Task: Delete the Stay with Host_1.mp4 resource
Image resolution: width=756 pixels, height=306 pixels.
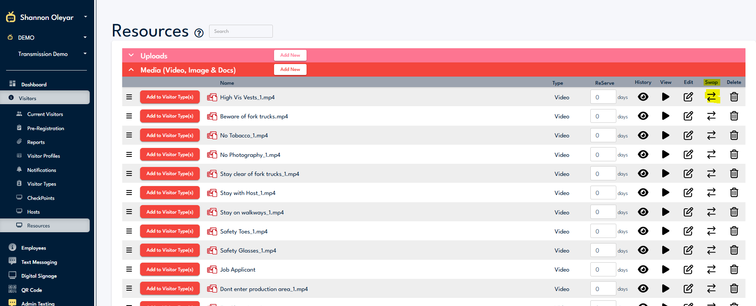Action: tap(734, 193)
